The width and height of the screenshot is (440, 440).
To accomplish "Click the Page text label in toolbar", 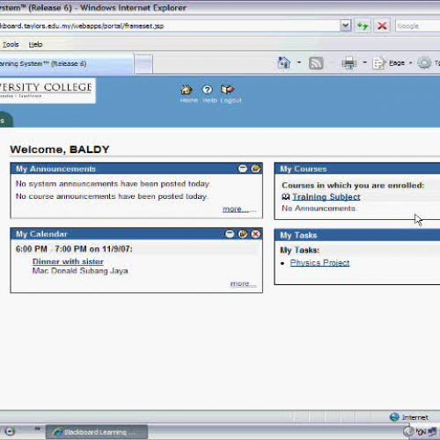I will (397, 62).
